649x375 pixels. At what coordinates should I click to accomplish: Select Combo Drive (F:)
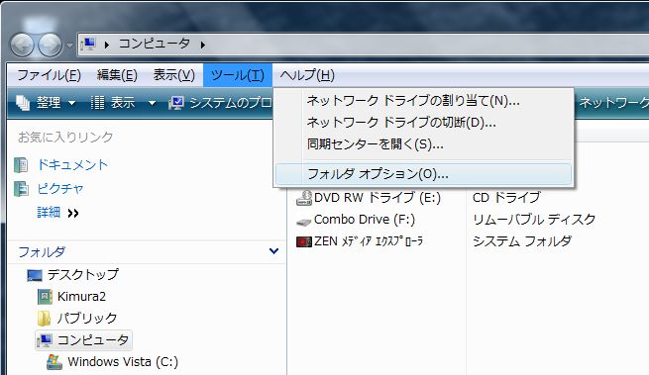tap(365, 220)
